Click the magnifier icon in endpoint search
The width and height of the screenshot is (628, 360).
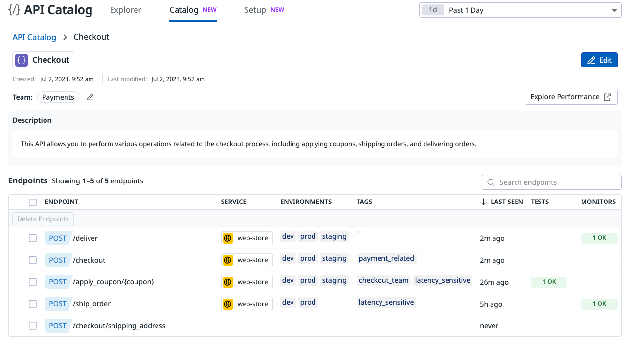click(491, 182)
